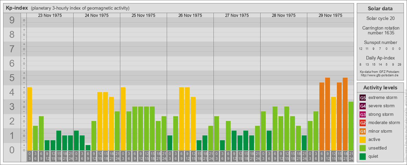Screen dimensions: 407x165
Task: Select the 25 Nov 1975 date header
Action: (x=143, y=15)
